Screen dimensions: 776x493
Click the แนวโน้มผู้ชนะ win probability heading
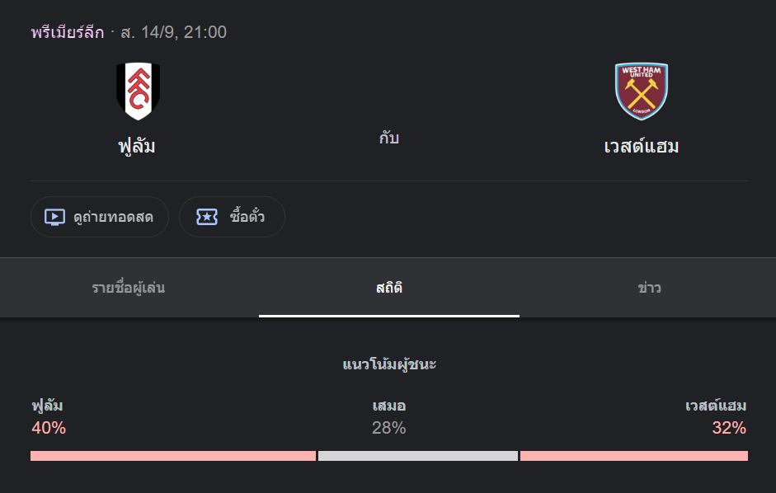tap(389, 364)
